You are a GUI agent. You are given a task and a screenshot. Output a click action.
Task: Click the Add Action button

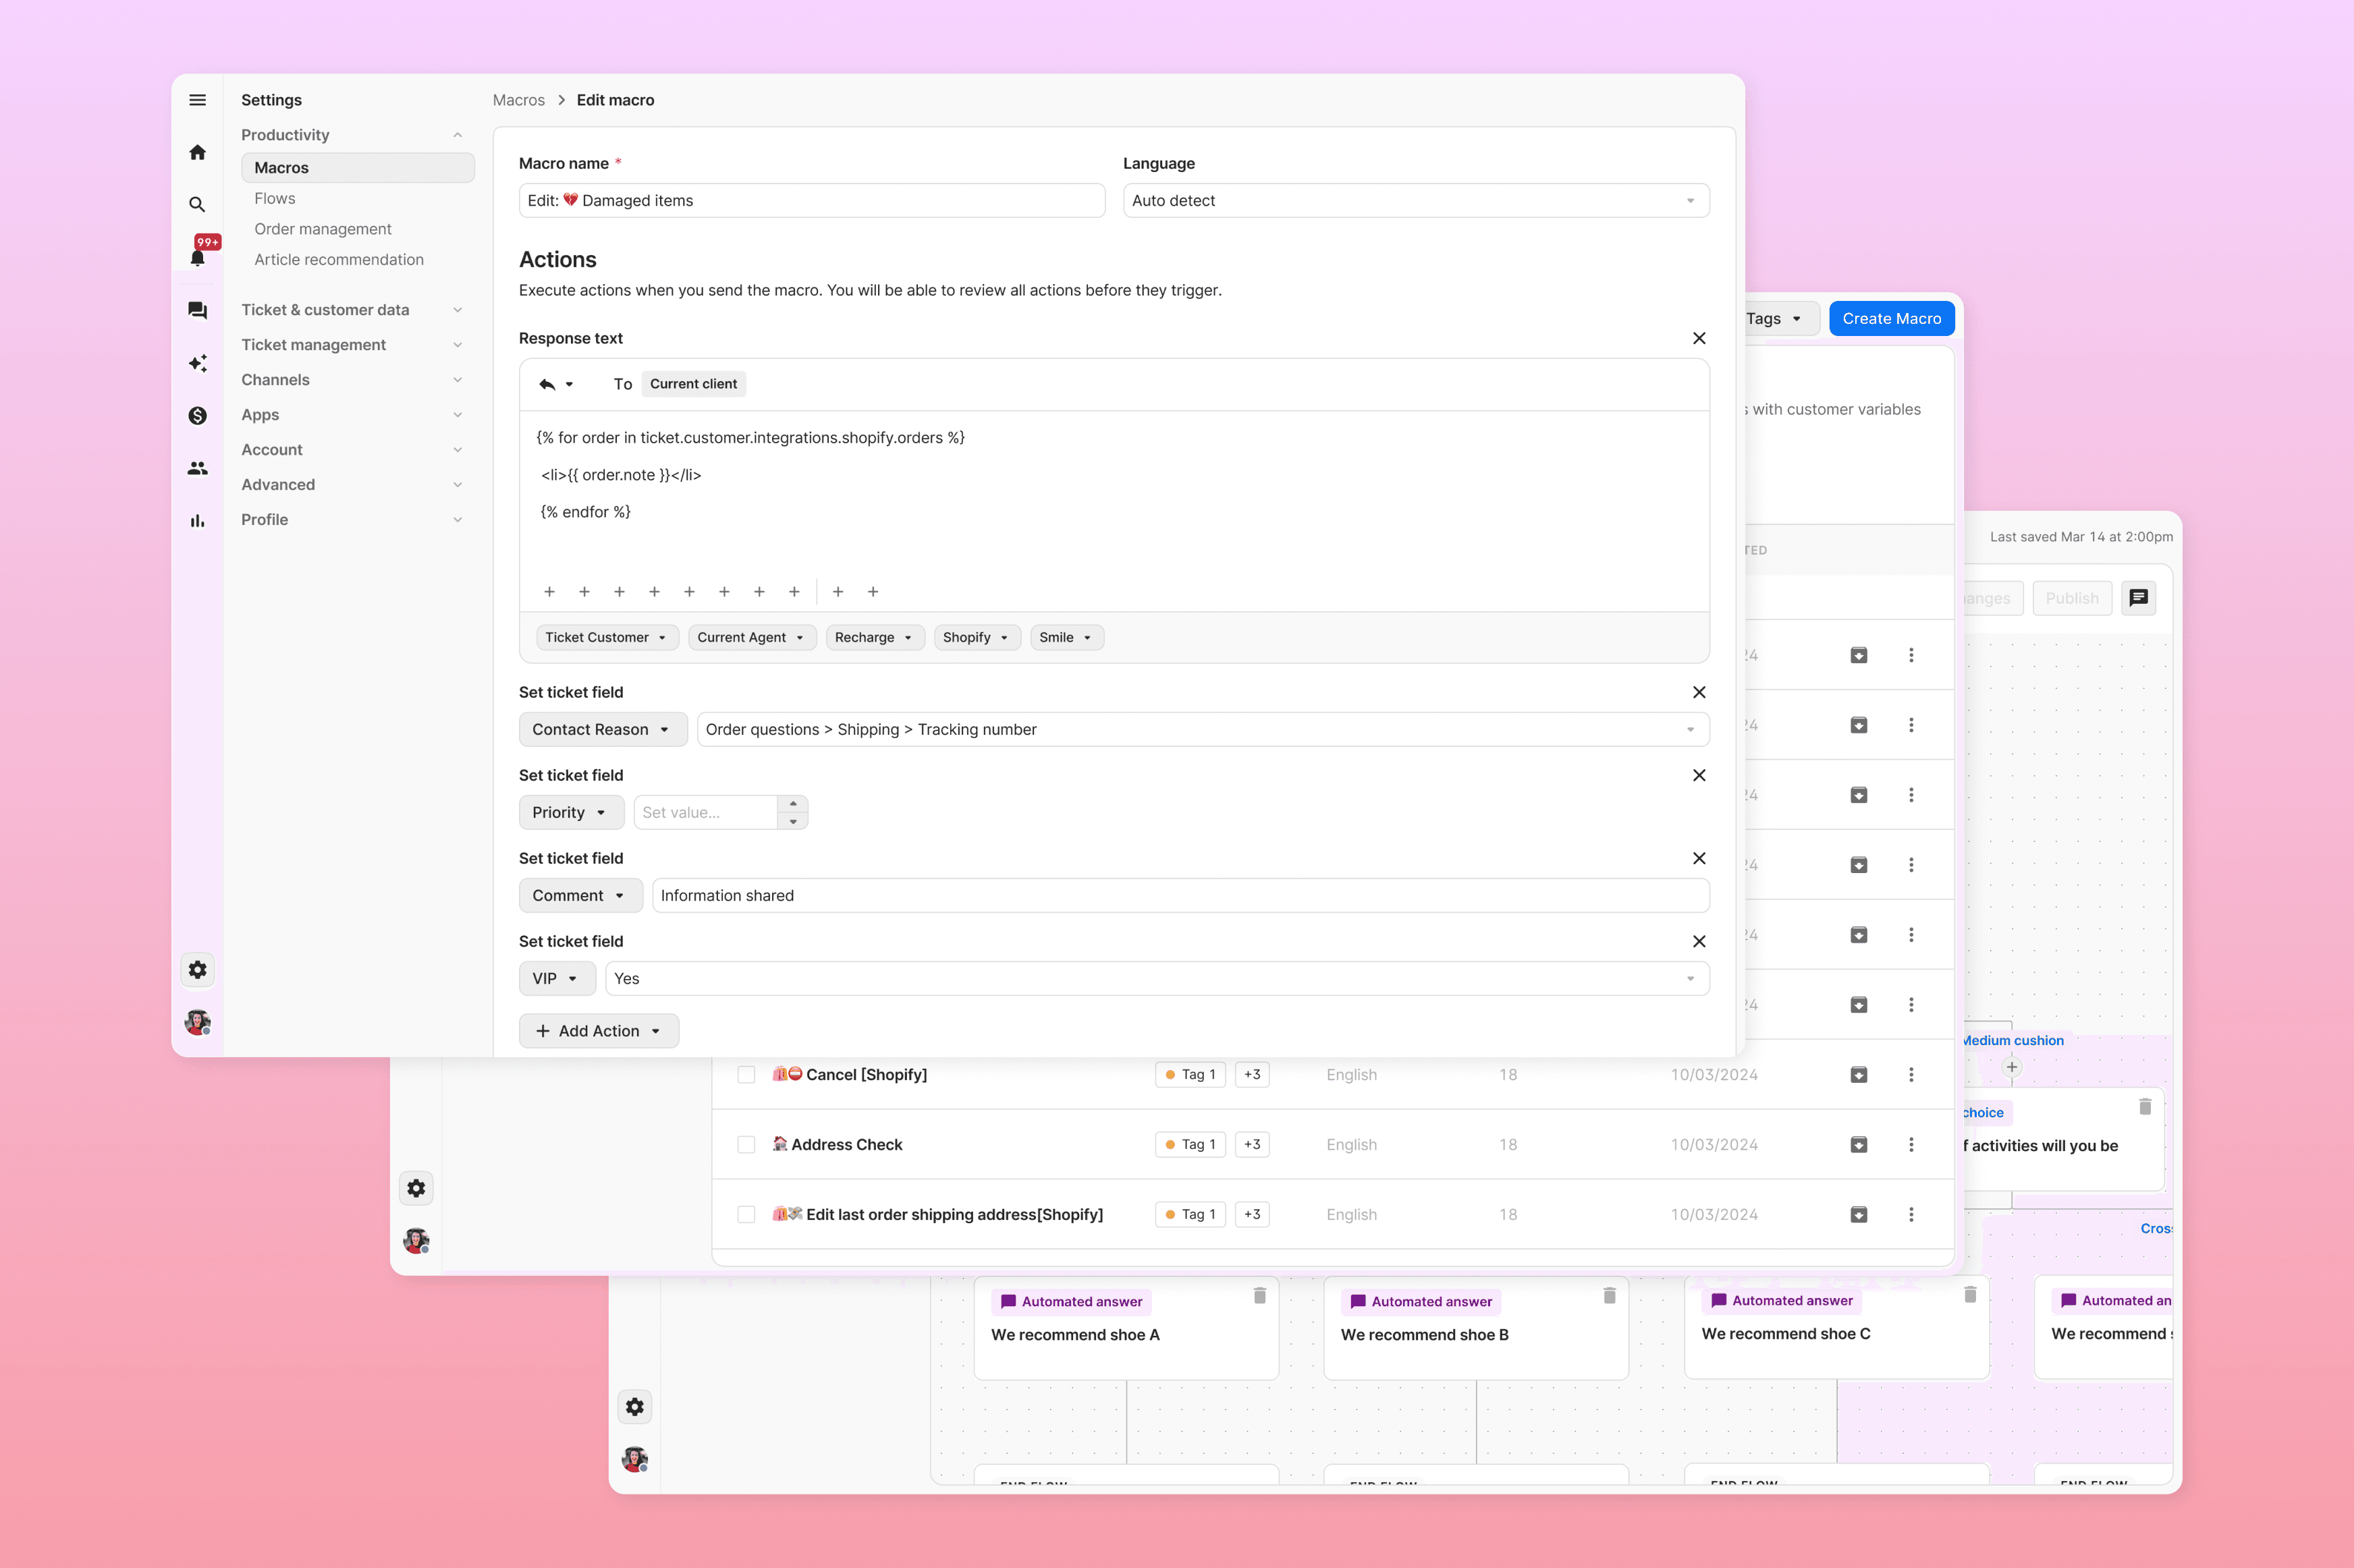[599, 1032]
